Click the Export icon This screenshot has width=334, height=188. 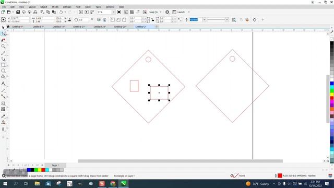coord(87,12)
